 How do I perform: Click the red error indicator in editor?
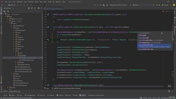[x=163, y=11]
